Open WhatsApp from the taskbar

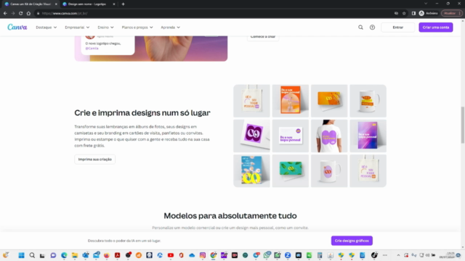coord(267,255)
